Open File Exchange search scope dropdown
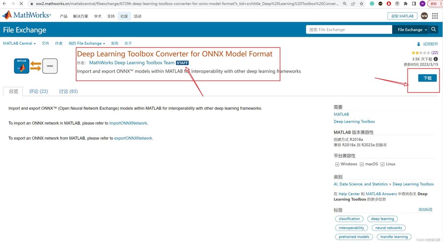This screenshot has height=243, width=443. pos(412,30)
